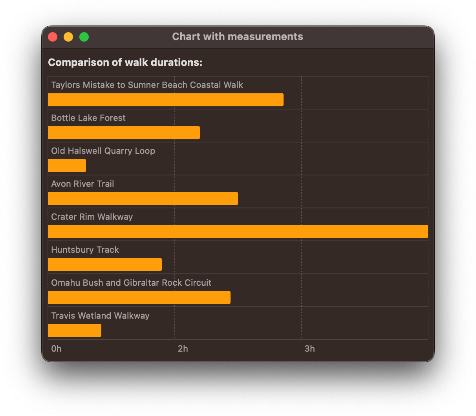Click the Huntsbury Track duration bar
Viewport: 476px width, 416px height.
[x=104, y=265]
